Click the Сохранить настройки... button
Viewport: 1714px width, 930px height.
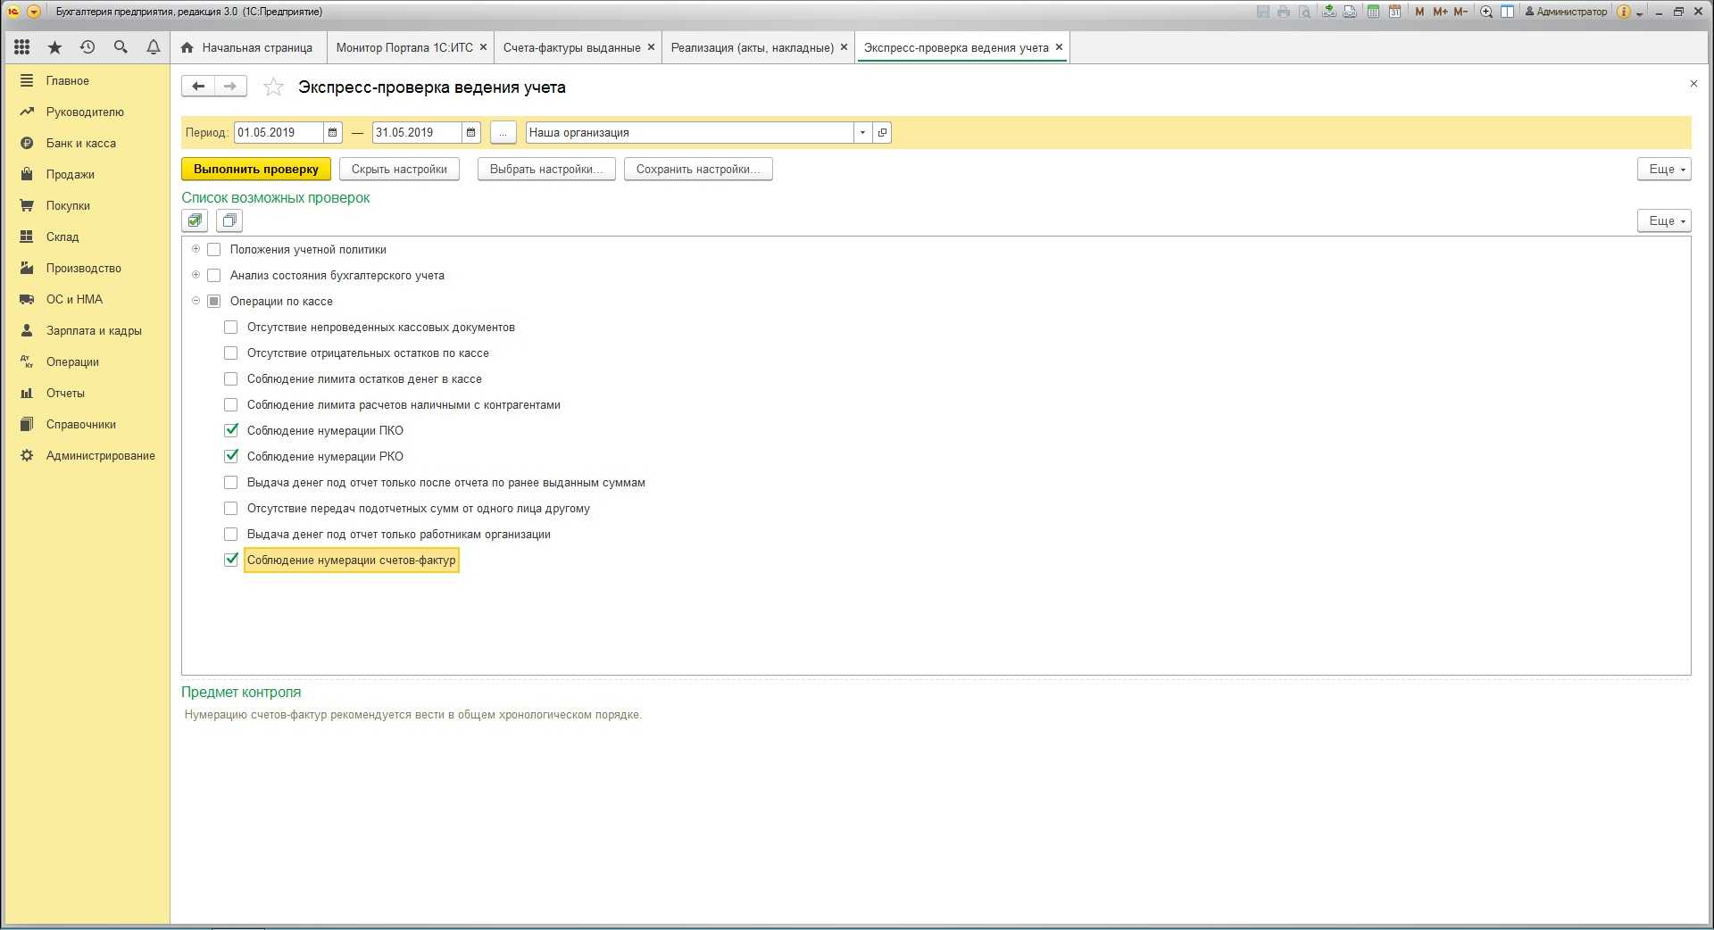pos(698,169)
